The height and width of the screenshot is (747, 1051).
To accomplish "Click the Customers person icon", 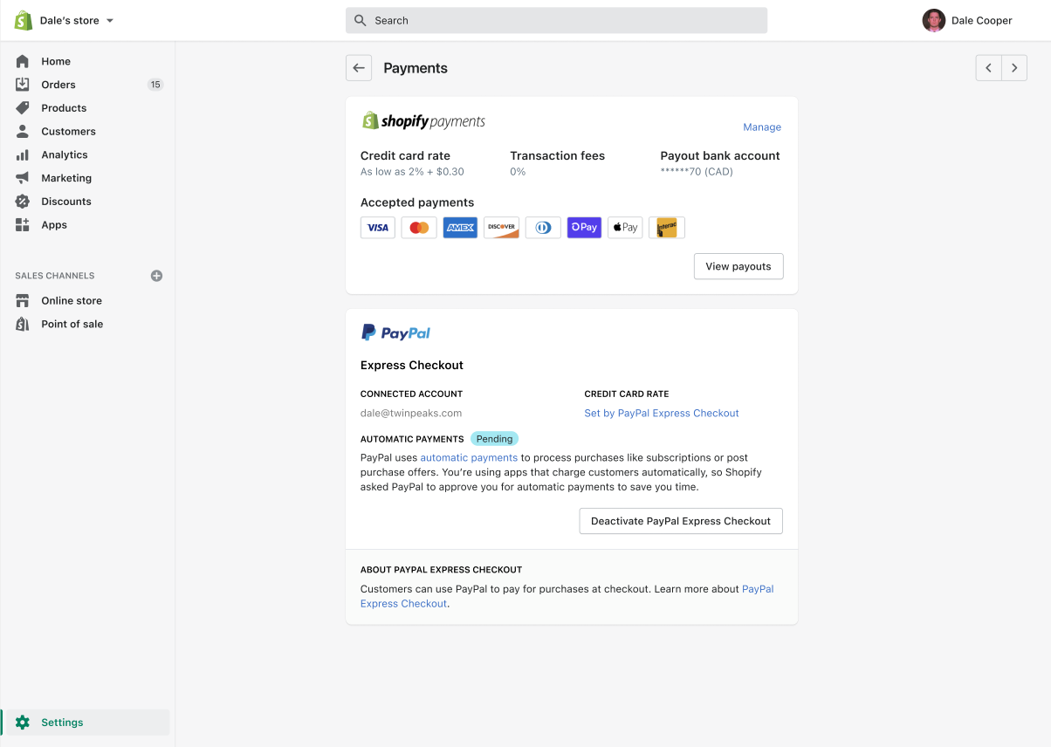I will 23,132.
